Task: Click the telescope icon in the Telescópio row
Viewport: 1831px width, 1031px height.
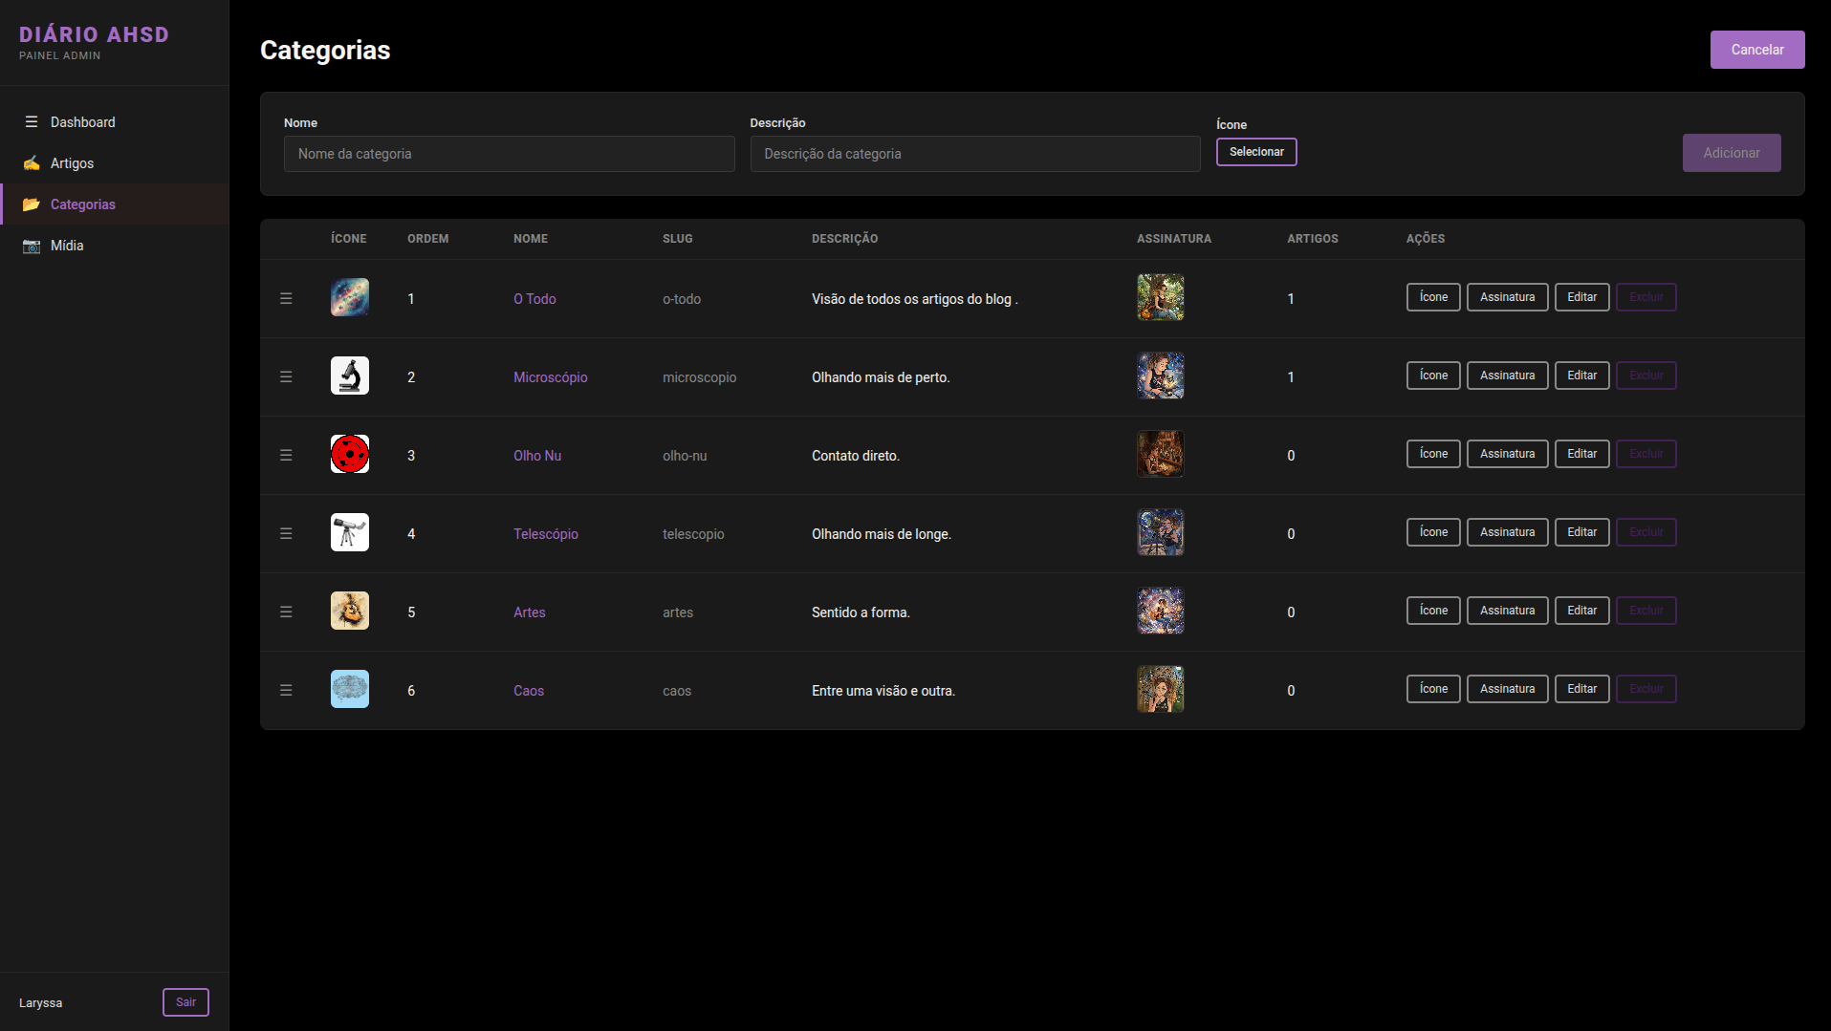Action: [349, 532]
